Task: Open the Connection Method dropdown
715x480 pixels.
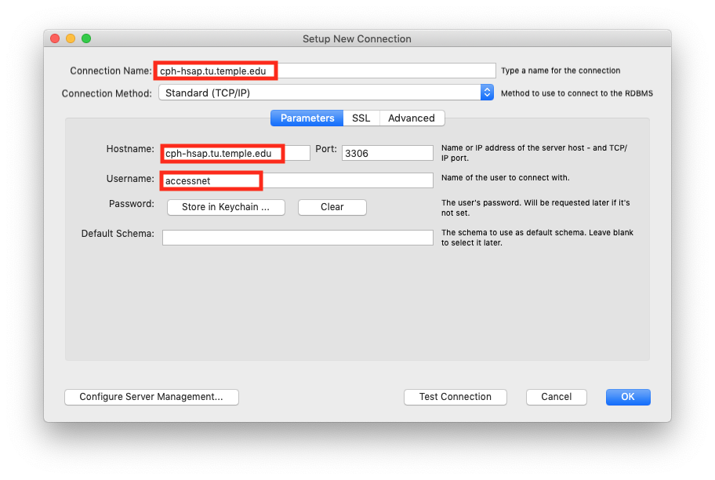Action: [326, 93]
